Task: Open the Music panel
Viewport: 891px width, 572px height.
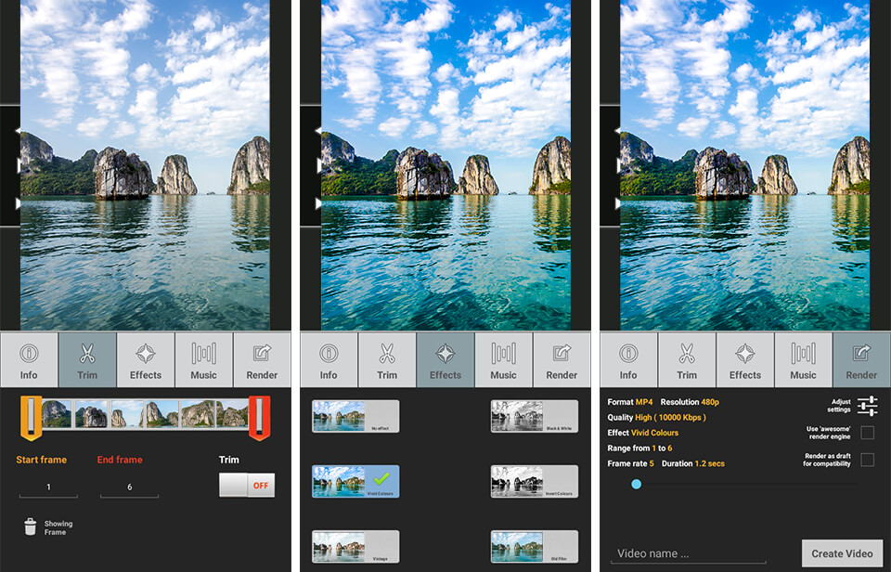Action: [x=202, y=359]
